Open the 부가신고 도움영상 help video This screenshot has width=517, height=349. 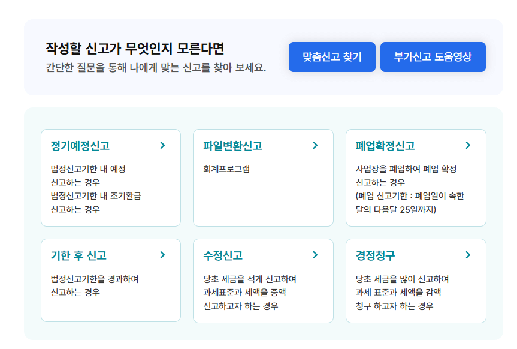click(433, 56)
